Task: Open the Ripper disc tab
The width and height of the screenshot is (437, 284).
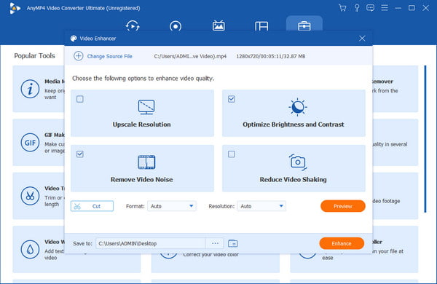Action: 176,26
